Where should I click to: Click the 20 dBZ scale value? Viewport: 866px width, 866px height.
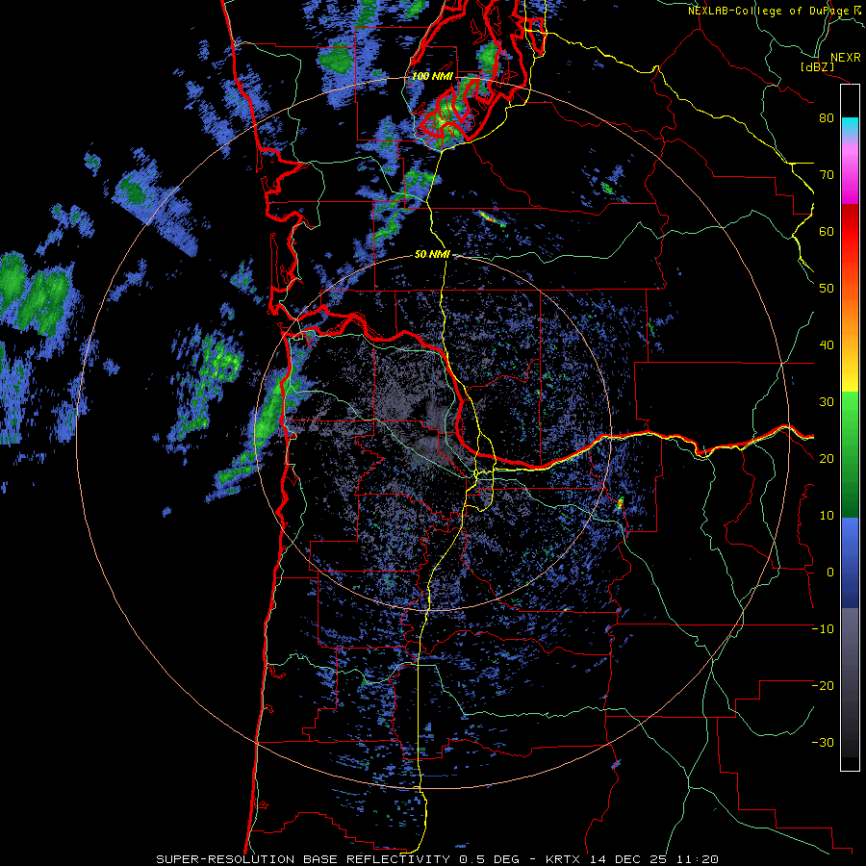827,458
